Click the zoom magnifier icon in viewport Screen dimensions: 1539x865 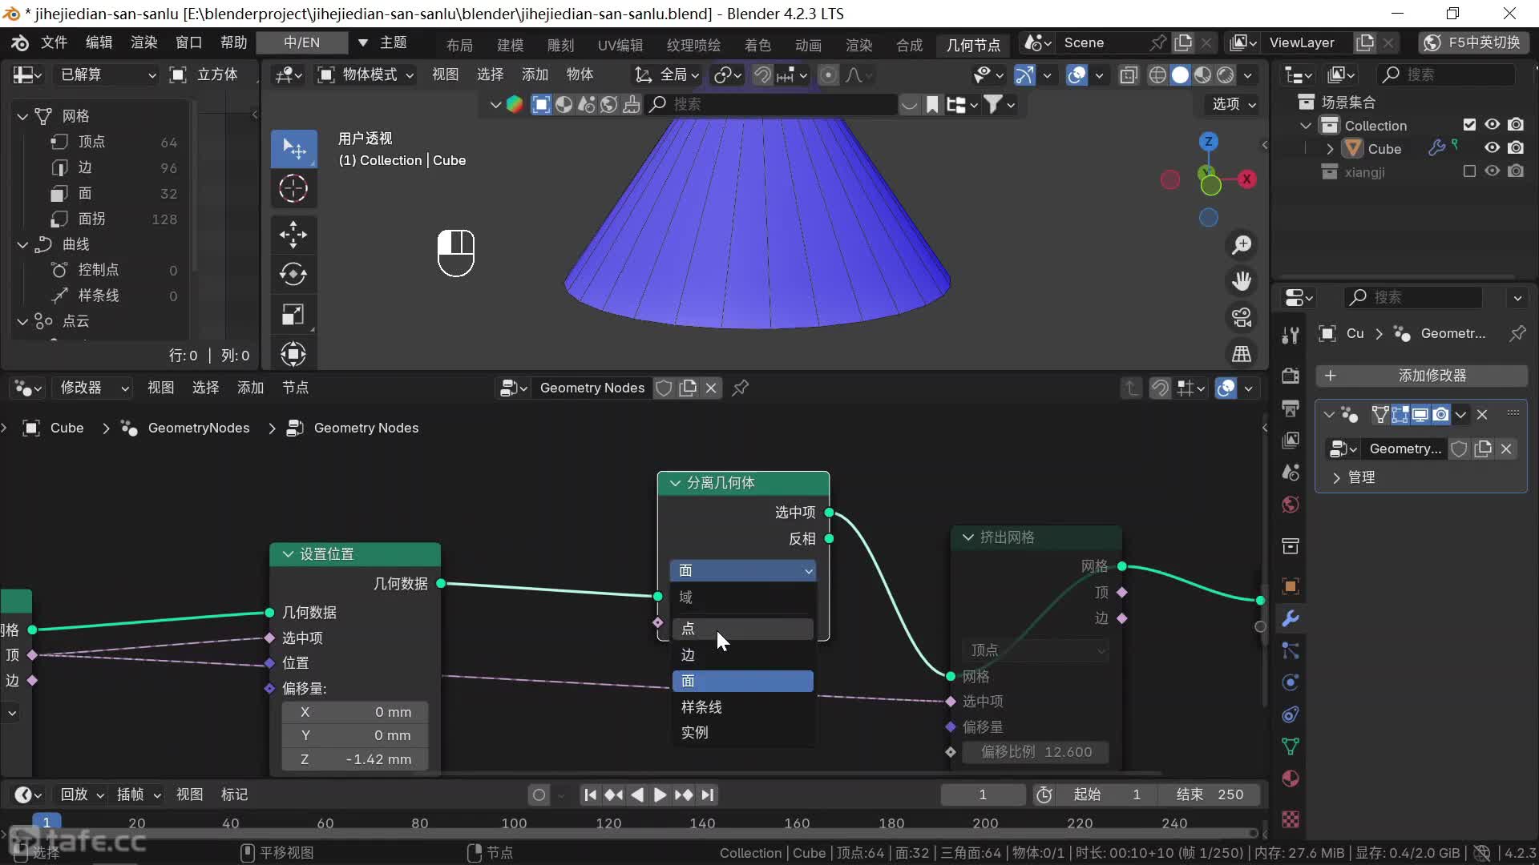(x=1242, y=245)
